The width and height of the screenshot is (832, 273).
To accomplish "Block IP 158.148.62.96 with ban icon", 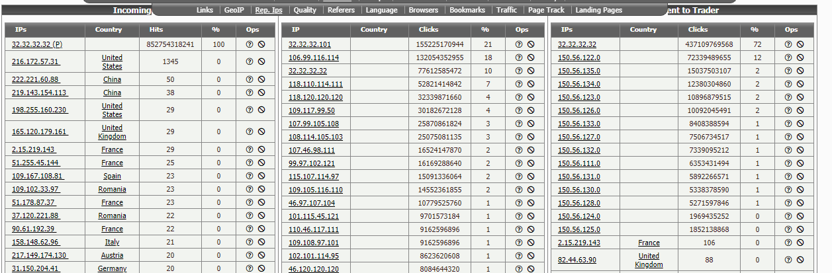I will tap(261, 243).
